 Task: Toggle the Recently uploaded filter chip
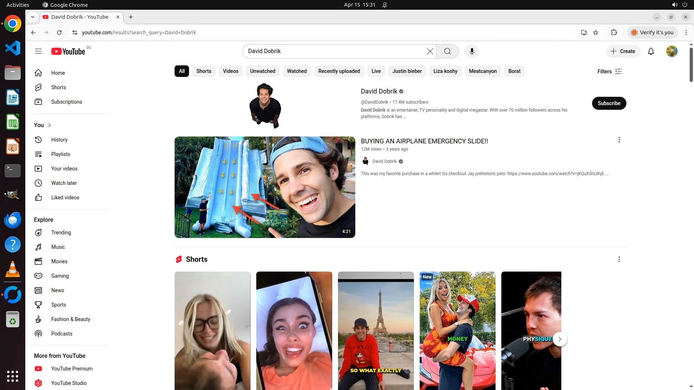point(339,71)
